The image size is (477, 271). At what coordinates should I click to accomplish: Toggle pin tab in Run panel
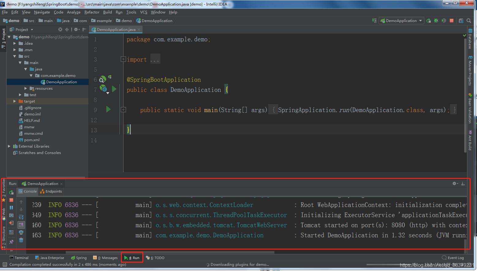(x=11, y=242)
